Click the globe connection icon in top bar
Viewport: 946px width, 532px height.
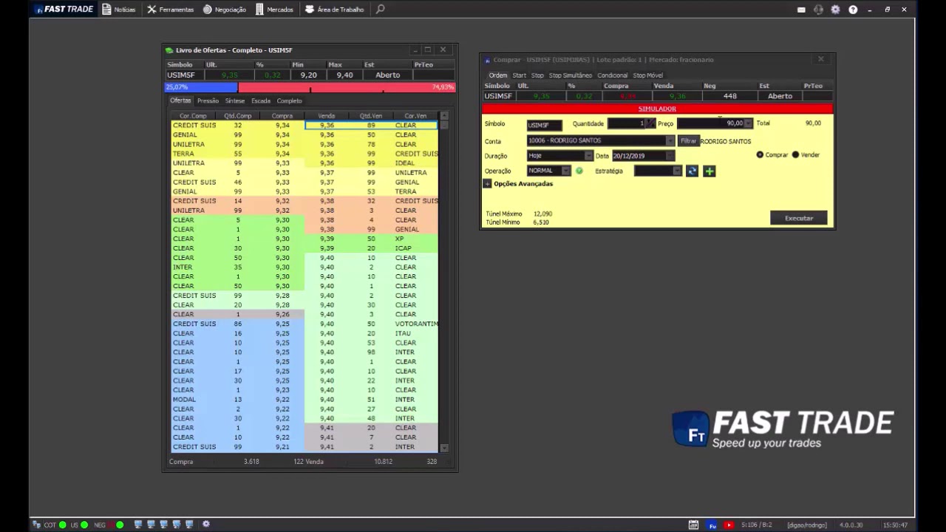(818, 10)
